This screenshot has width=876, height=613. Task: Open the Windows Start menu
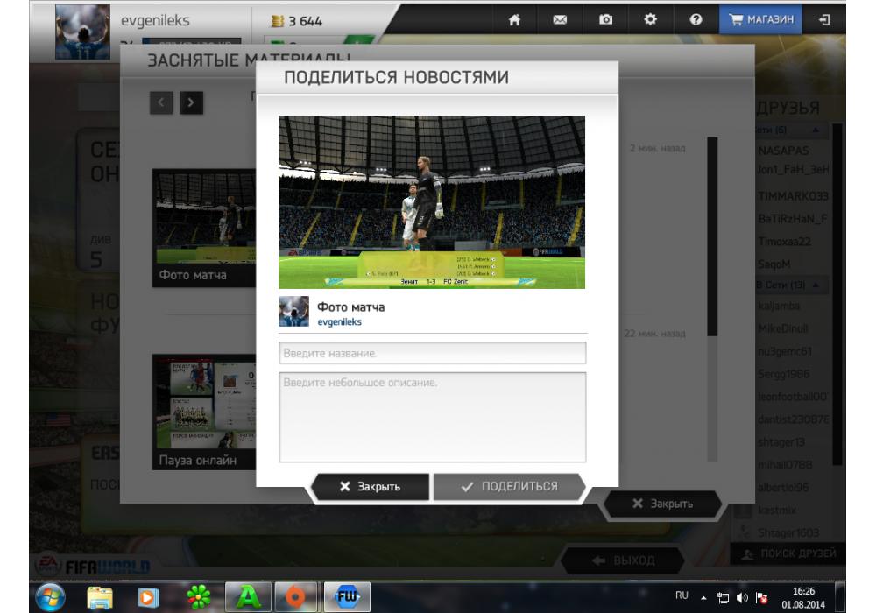pos(50,597)
